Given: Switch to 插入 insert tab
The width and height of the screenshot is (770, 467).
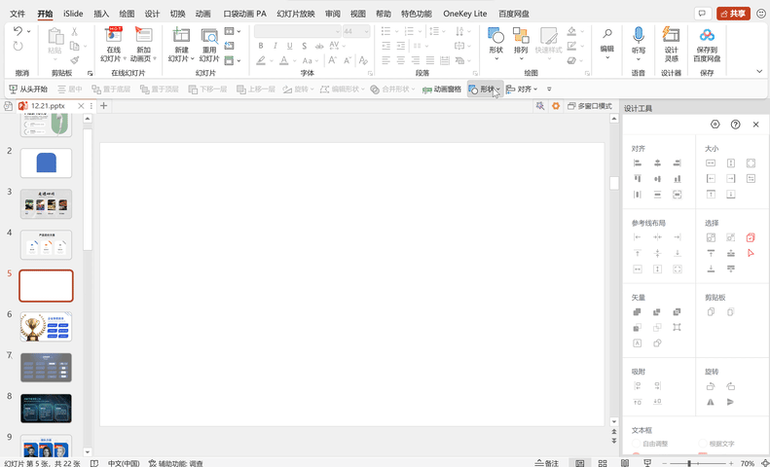Looking at the screenshot, I should [x=101, y=14].
